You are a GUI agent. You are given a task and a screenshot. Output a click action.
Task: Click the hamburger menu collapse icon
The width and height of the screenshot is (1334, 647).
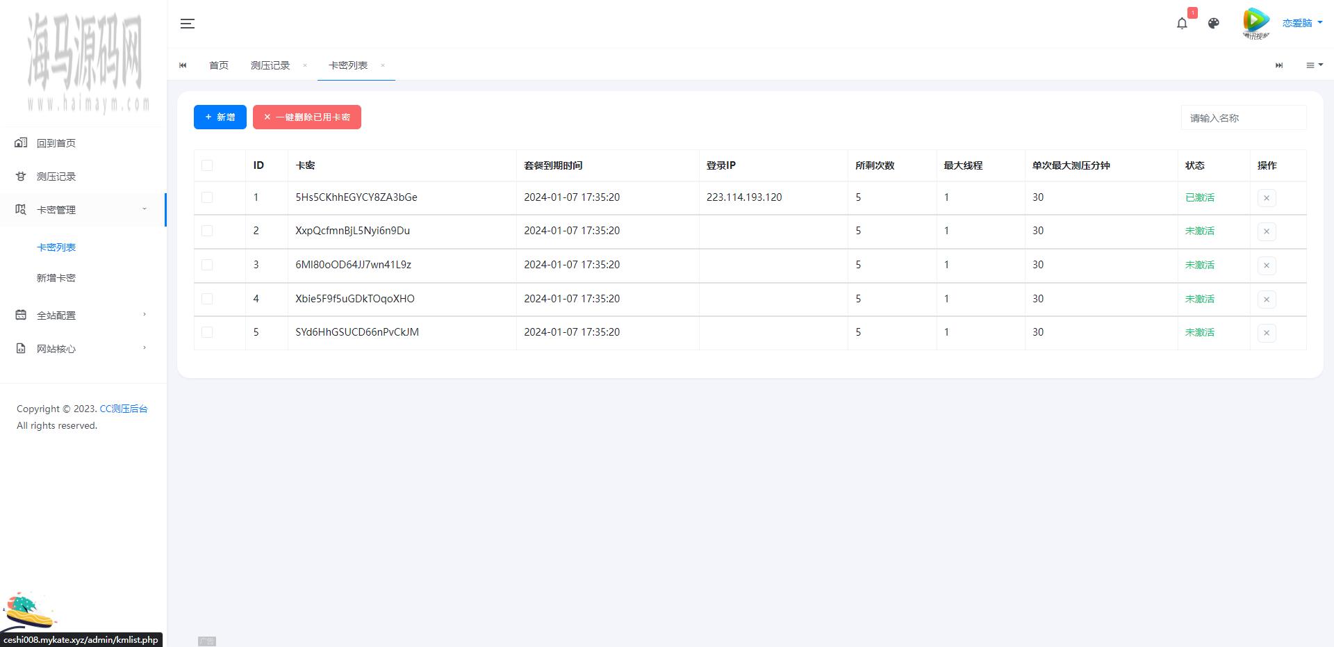click(187, 24)
